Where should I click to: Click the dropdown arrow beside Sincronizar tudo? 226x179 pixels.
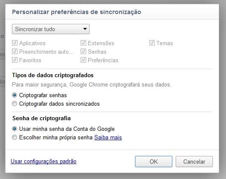click(x=85, y=29)
